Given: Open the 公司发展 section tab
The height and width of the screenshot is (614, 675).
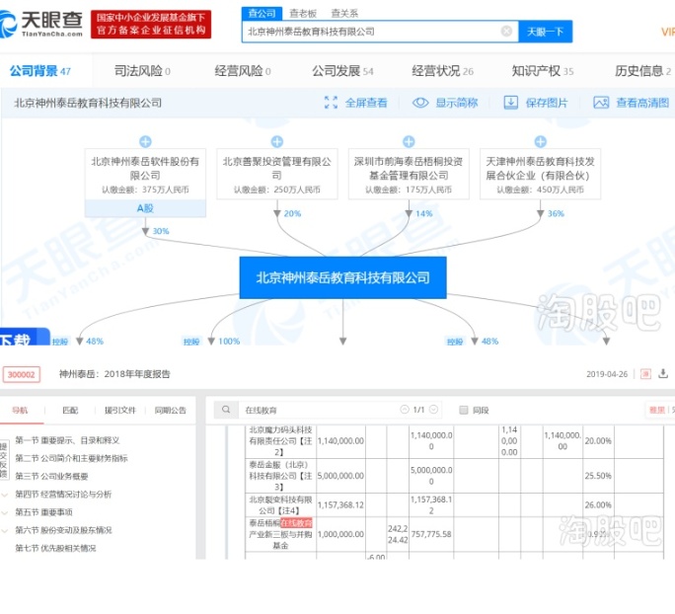Looking at the screenshot, I should point(342,71).
